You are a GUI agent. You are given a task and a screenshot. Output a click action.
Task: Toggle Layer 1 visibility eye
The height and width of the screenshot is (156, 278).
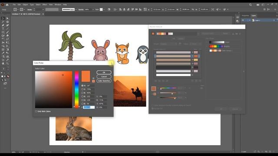(x=243, y=20)
